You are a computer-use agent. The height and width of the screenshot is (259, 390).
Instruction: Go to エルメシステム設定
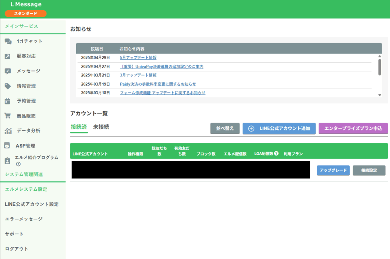point(26,189)
